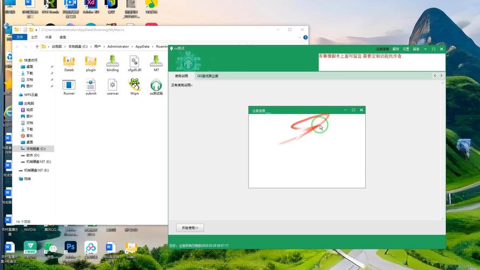The image size is (480, 270).
Task: Open the WeChat desktop shortcut
Action: 50,250
